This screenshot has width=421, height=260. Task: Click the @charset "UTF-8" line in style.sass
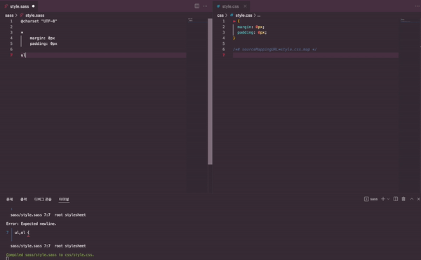coord(39,21)
